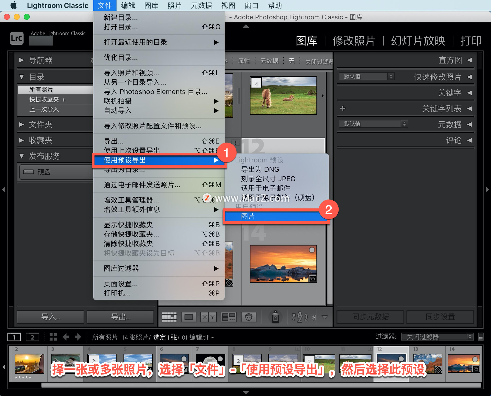Open 快速修改照片 preset dropdown 默认值
The width and height of the screenshot is (491, 396).
(367, 76)
